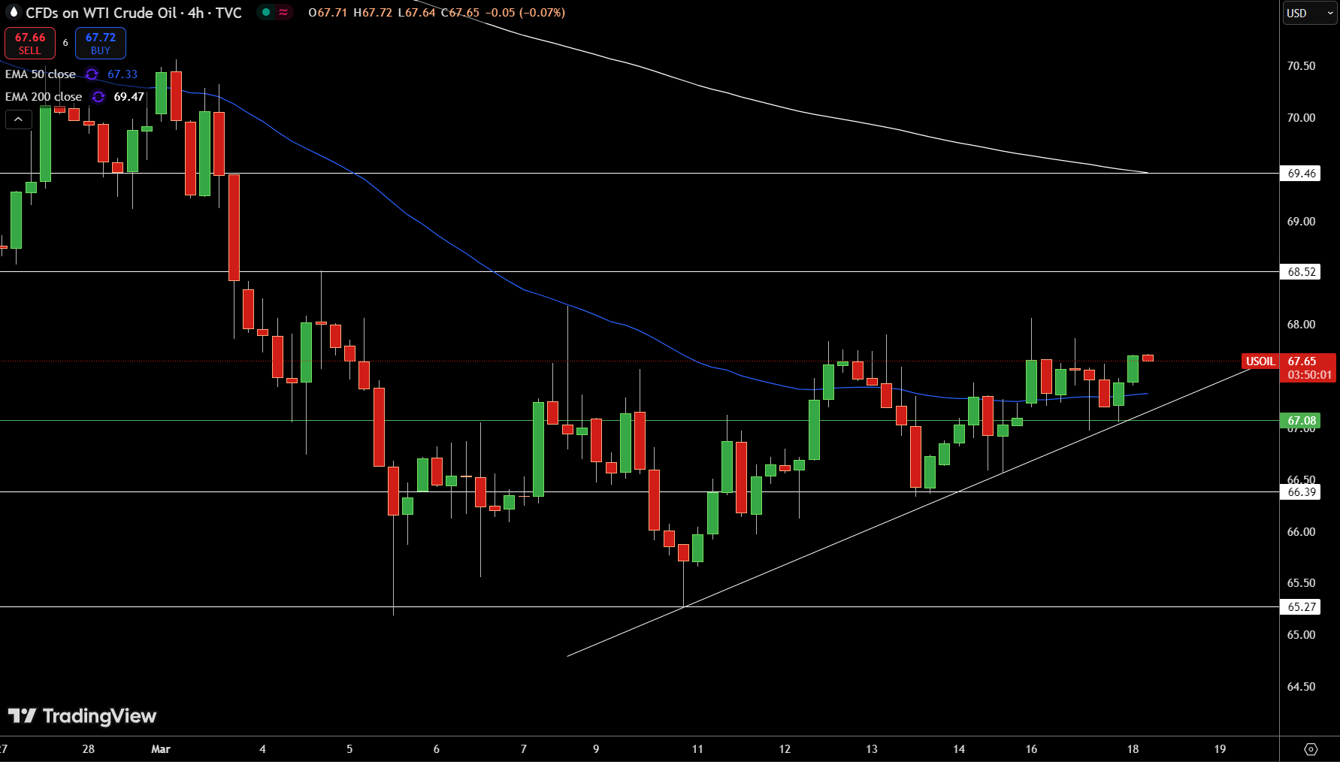Click the -0.05 (-0.07%) change value

pos(525,13)
